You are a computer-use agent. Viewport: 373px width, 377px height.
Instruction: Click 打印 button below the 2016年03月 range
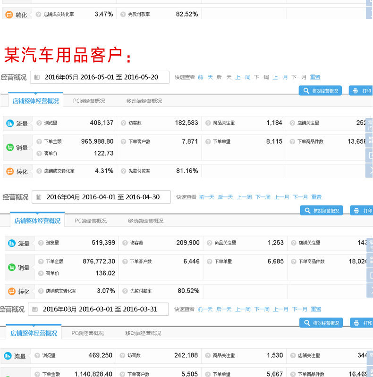362,323
